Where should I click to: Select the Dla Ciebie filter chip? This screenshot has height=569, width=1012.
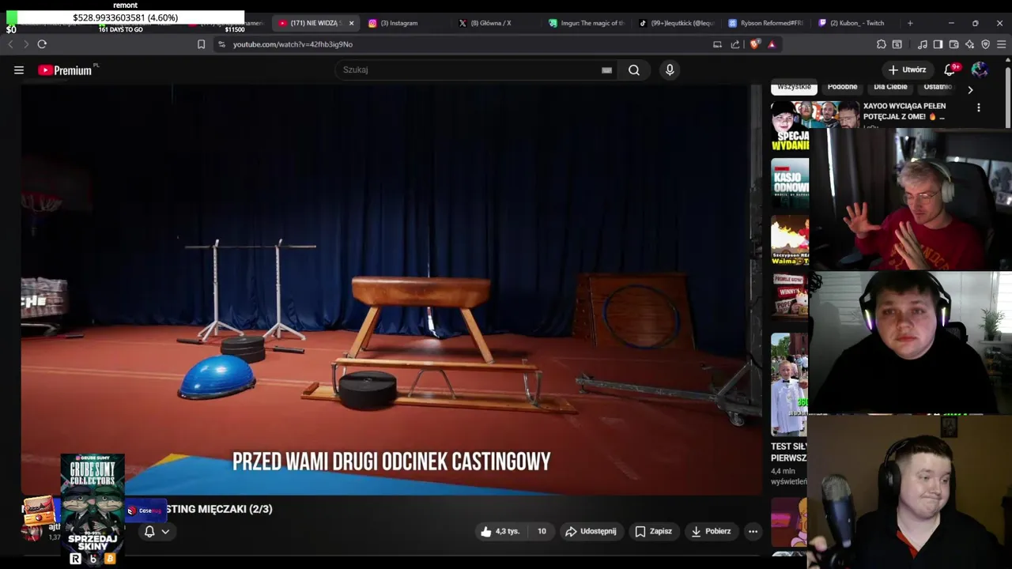(890, 87)
